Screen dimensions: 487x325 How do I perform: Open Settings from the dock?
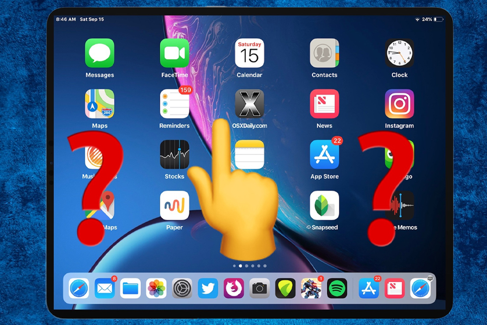tap(182, 289)
